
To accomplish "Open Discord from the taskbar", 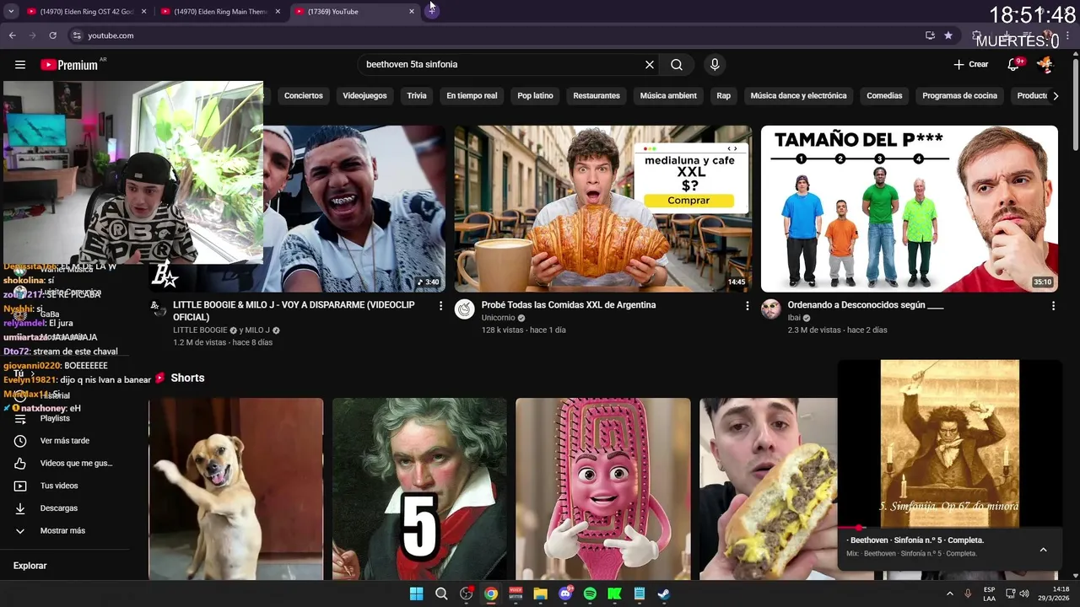I will [x=565, y=594].
